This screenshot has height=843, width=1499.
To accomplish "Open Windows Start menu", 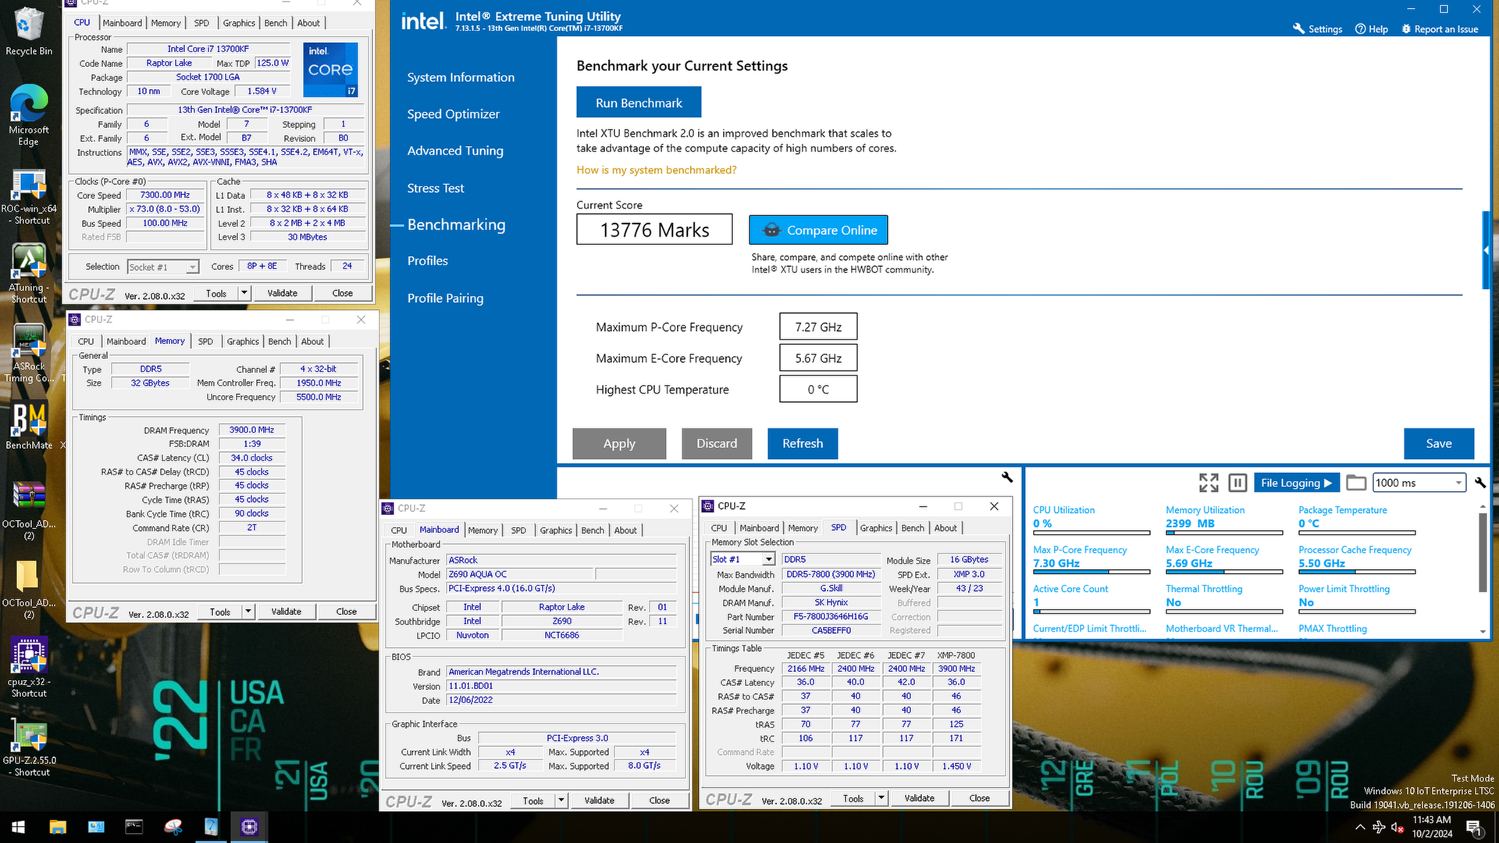I will (18, 827).
